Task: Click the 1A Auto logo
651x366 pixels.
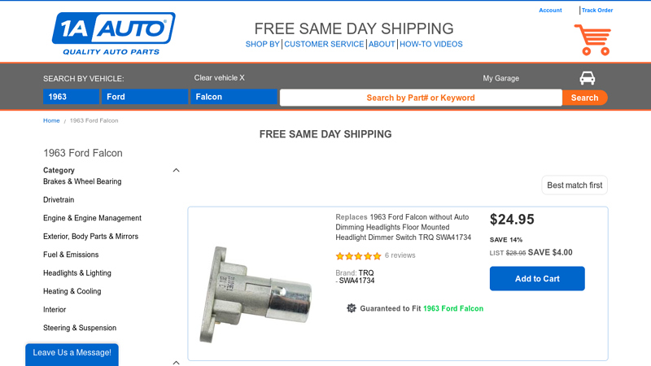Action: click(113, 33)
